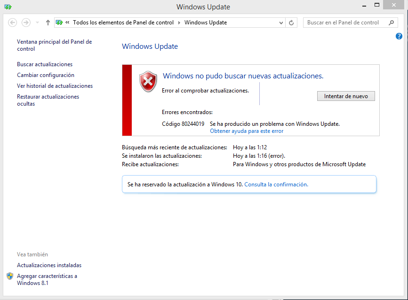408x300 pixels.
Task: Click 'Obtener ayuda para este error'
Action: [247, 131]
